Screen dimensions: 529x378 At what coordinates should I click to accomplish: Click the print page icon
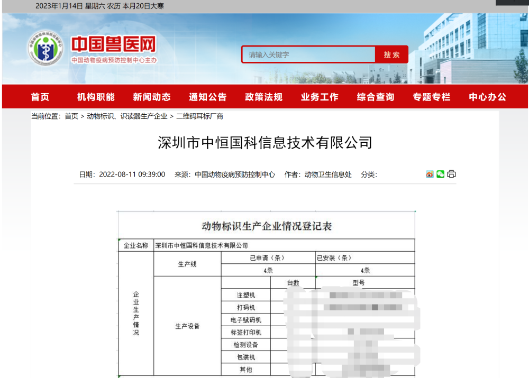tap(451, 174)
